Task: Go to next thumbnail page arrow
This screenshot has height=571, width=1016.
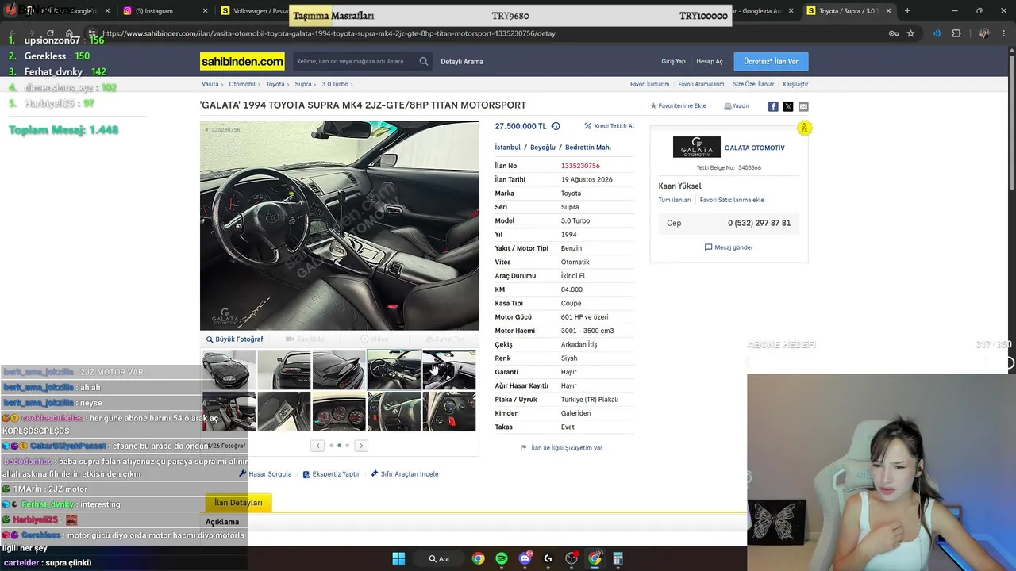Action: click(361, 446)
